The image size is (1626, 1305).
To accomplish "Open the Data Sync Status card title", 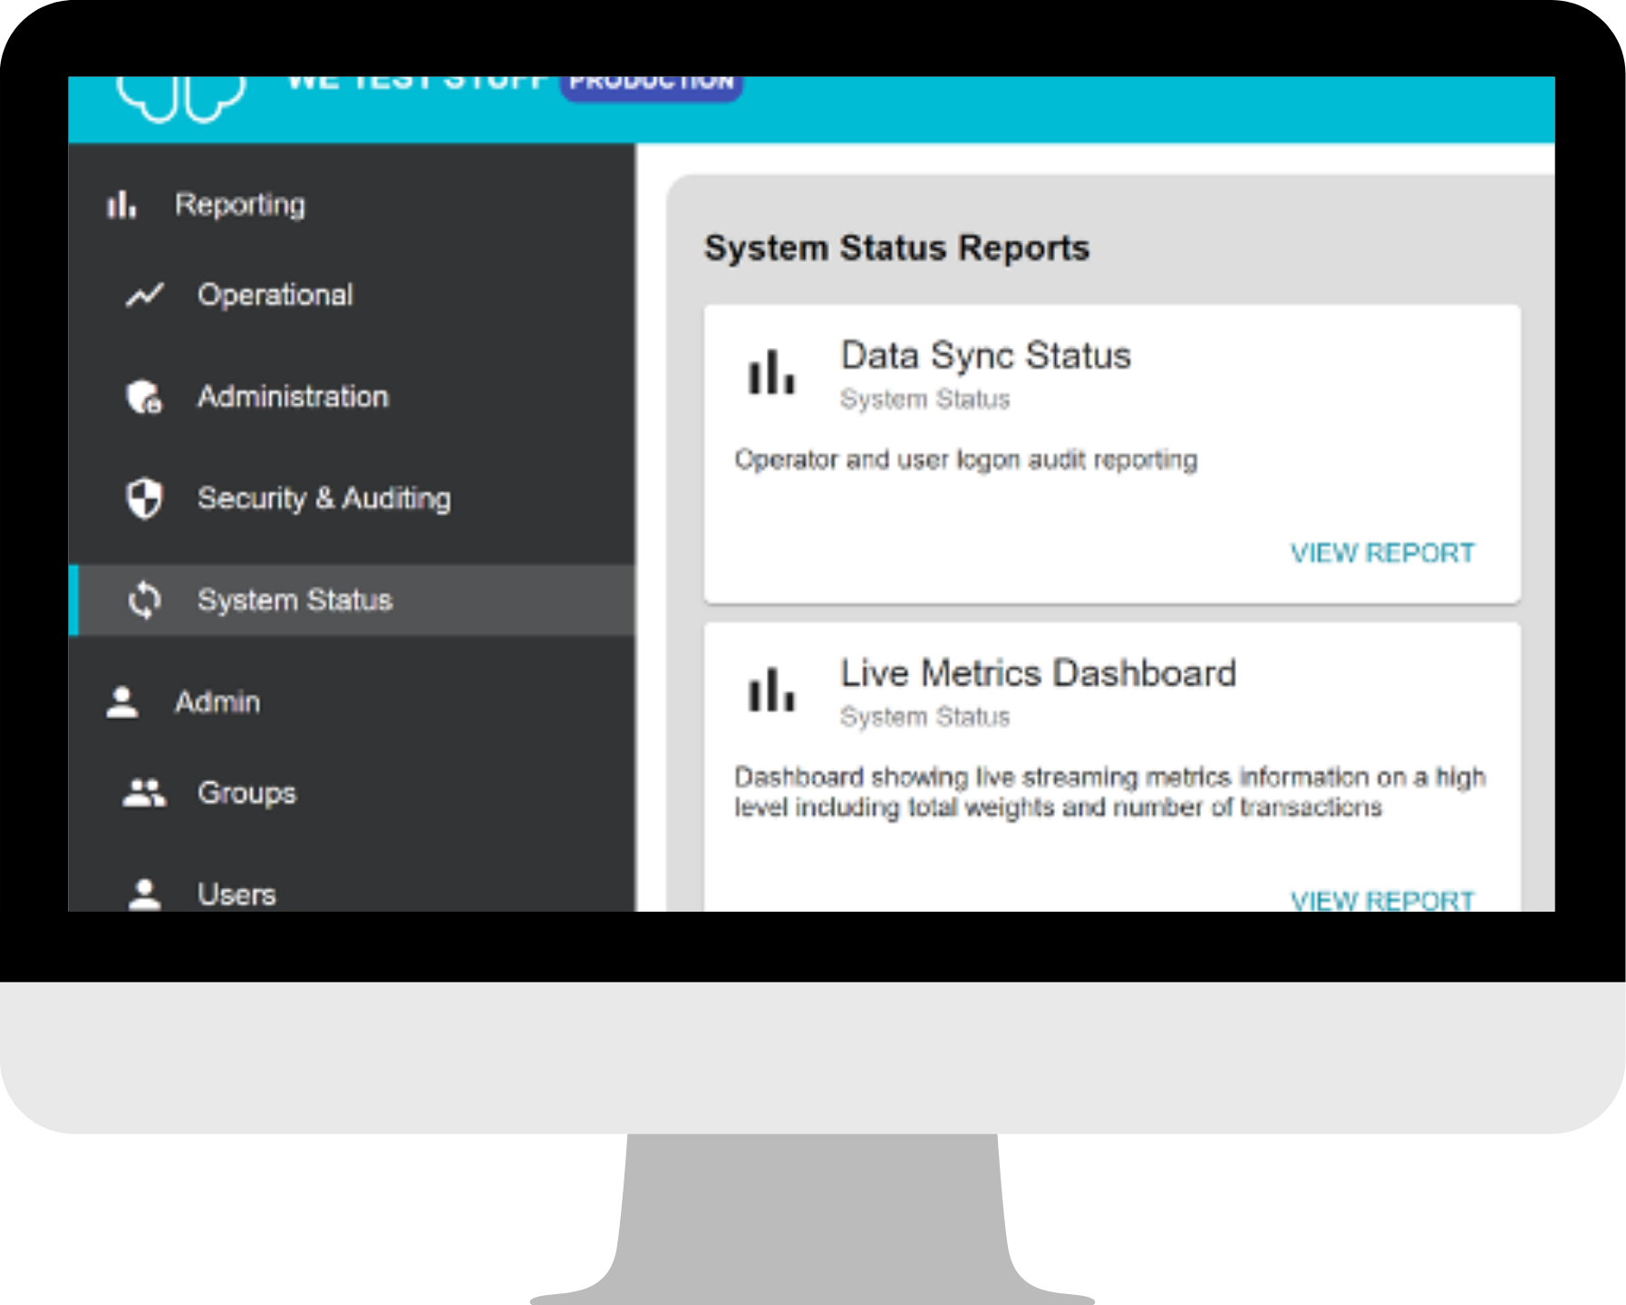I will [x=985, y=355].
